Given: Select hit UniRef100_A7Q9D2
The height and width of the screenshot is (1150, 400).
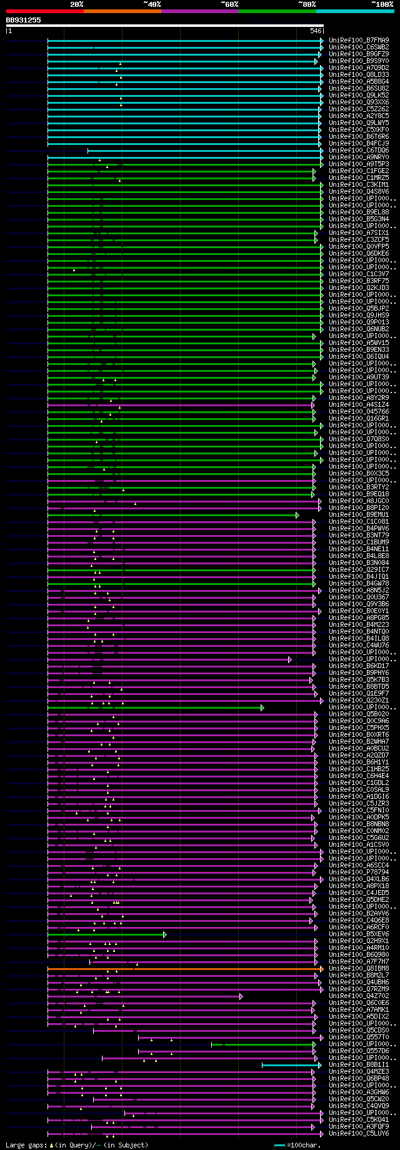Looking at the screenshot, I should [x=359, y=68].
